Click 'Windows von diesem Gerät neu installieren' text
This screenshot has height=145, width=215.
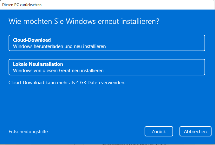58,70
